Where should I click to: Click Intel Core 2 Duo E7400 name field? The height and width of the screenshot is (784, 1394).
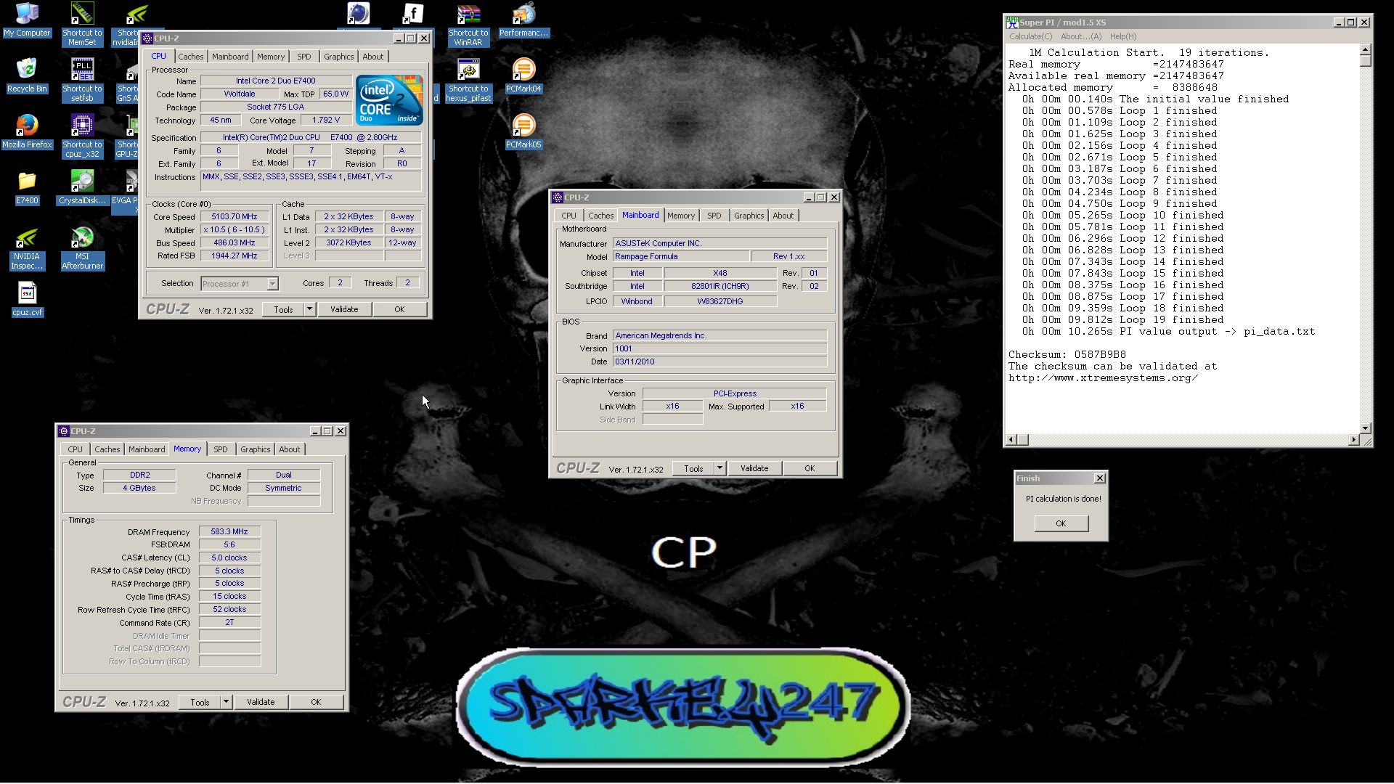coord(276,81)
